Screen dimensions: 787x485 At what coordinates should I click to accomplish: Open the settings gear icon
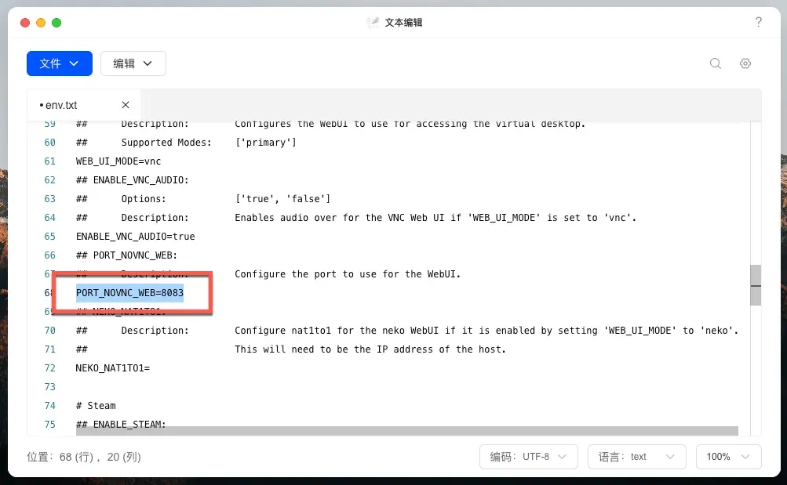[x=745, y=63]
